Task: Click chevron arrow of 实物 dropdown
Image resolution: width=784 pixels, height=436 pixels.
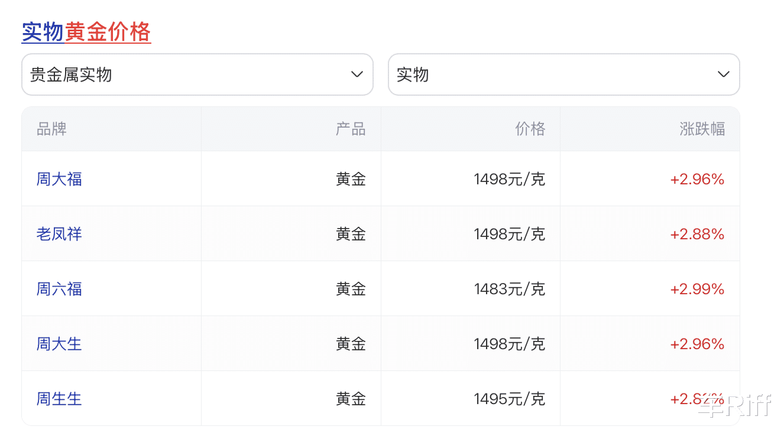Action: tap(723, 74)
